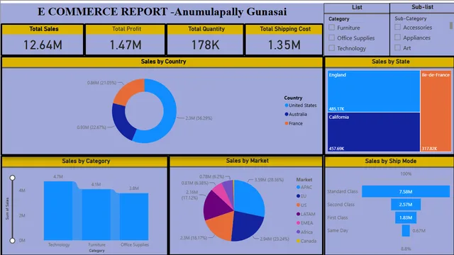Check the Technology category checkbox
This screenshot has height=255, width=454.
pos(332,47)
